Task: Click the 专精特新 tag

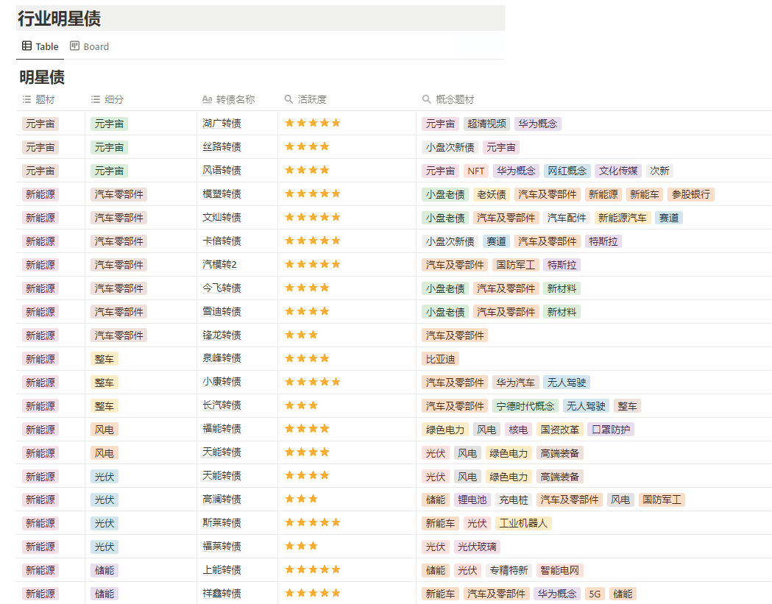Action: (509, 571)
